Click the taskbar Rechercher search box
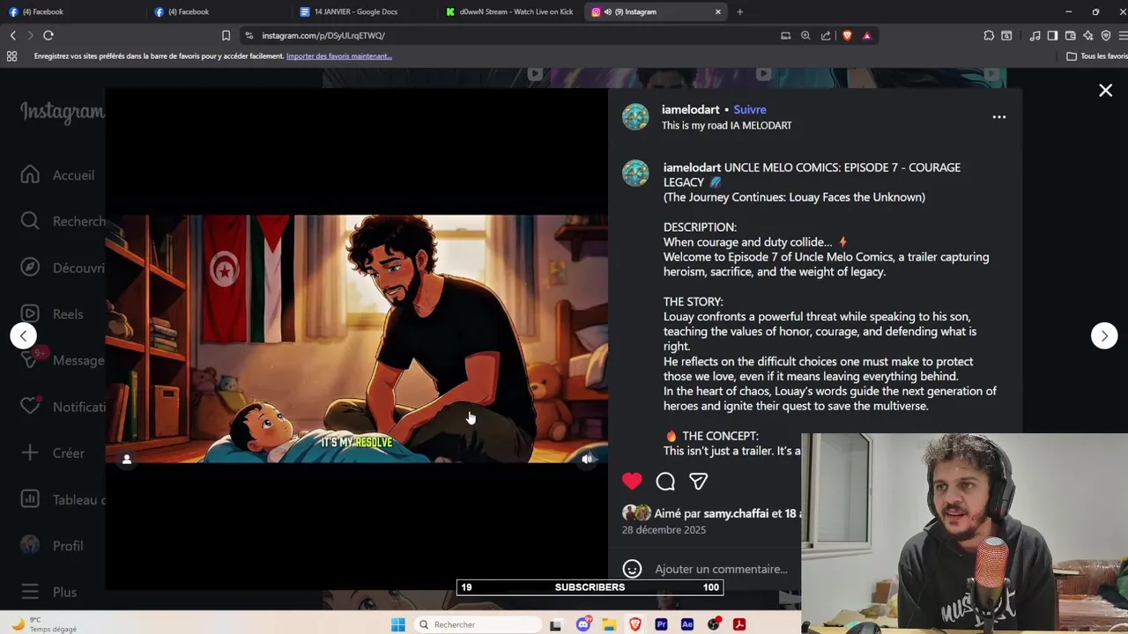 [x=478, y=624]
